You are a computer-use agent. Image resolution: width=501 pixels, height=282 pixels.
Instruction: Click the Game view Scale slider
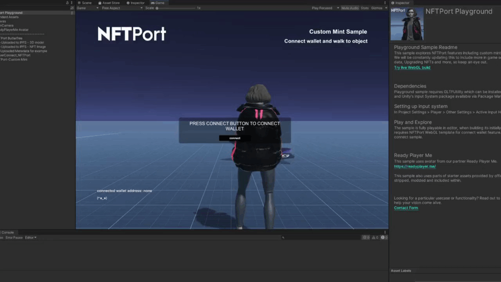coord(176,8)
